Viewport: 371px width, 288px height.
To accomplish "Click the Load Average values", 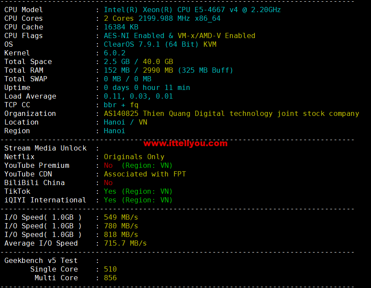I will click(x=138, y=96).
